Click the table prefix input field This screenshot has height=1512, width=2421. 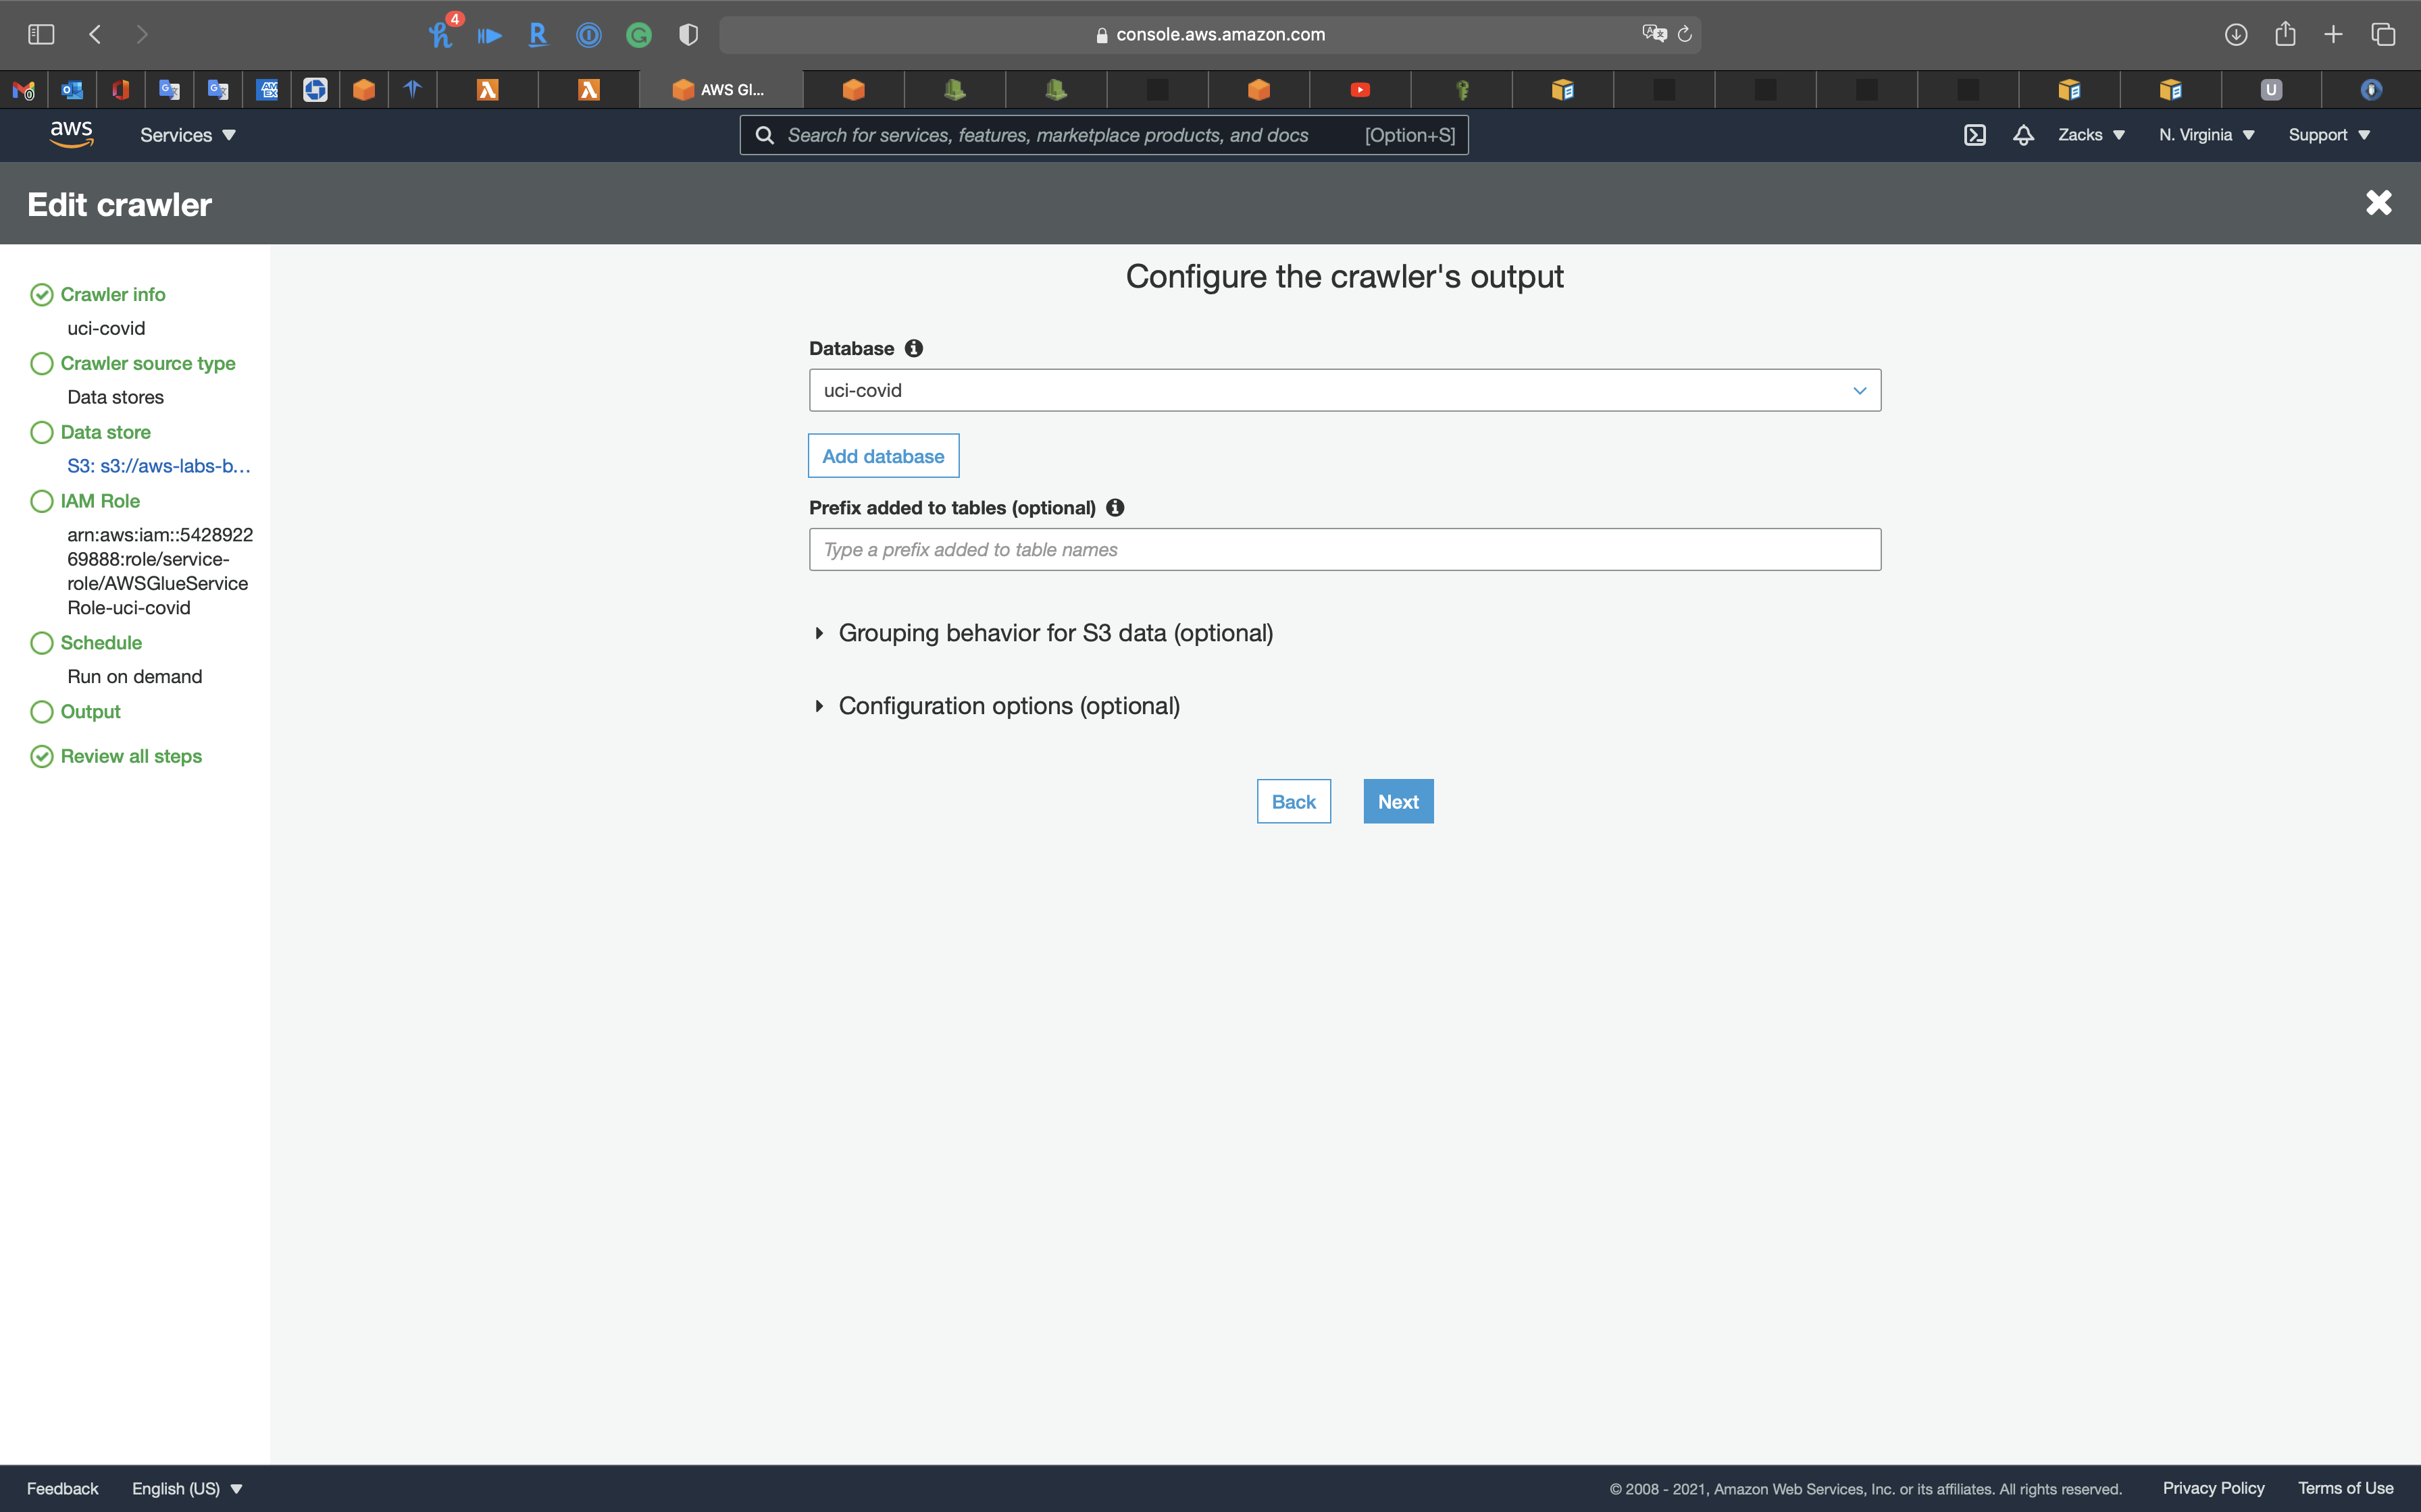1344,550
